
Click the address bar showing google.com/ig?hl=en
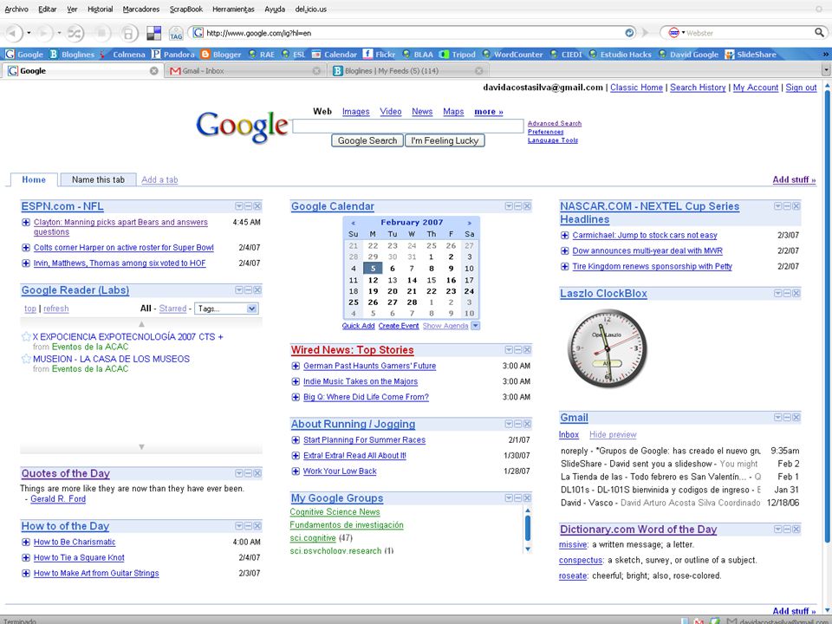coord(414,33)
